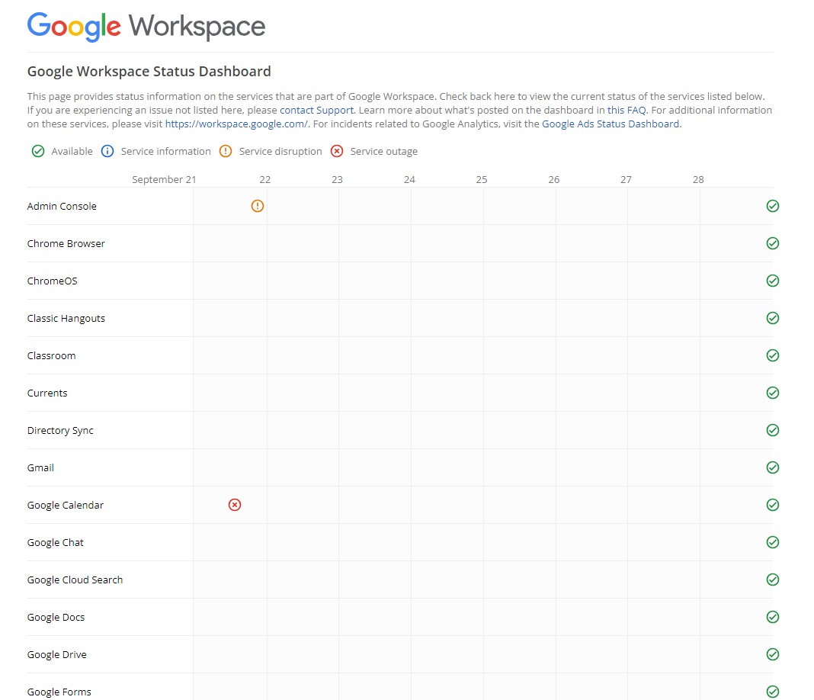Click the 25 date column header
This screenshot has width=814, height=700.
click(x=481, y=180)
